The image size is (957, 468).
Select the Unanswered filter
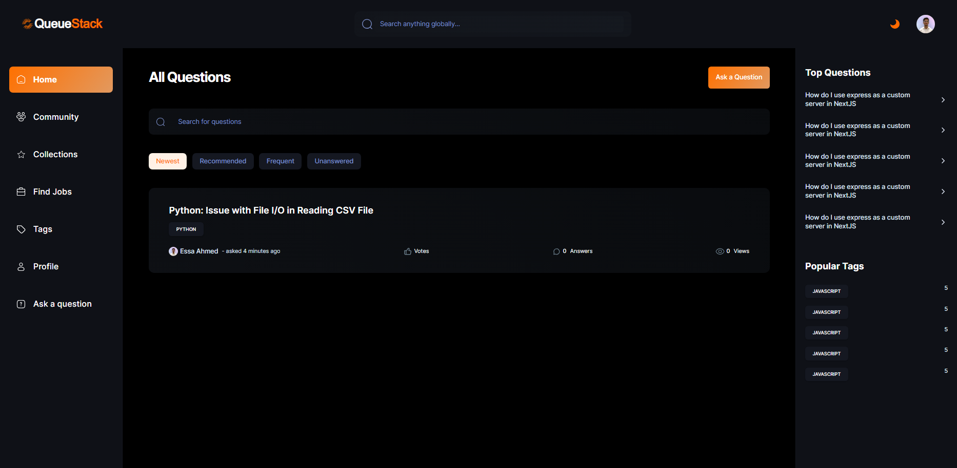coord(334,161)
